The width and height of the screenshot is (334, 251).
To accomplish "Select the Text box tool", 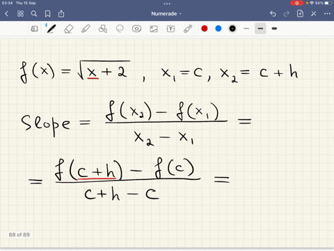I will (x=170, y=29).
